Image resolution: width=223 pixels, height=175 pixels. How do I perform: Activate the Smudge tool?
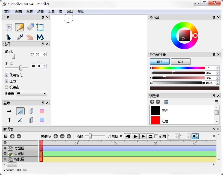[30, 37]
